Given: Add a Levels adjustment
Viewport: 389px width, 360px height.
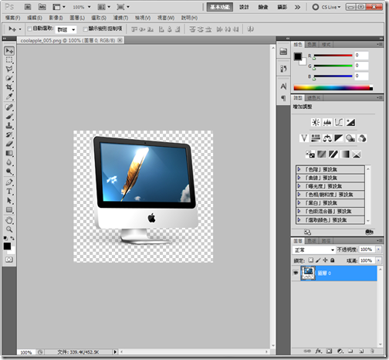Looking at the screenshot, I should point(327,122).
